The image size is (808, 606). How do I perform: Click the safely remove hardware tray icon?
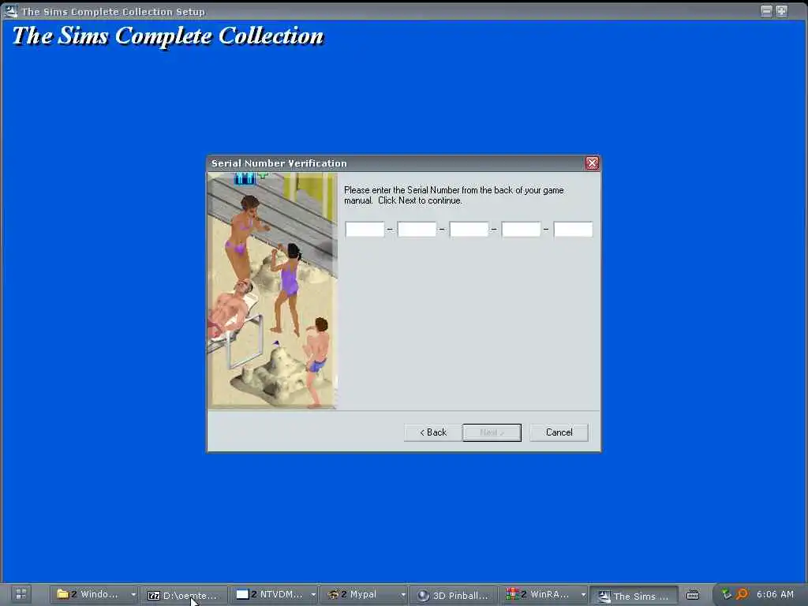[726, 594]
